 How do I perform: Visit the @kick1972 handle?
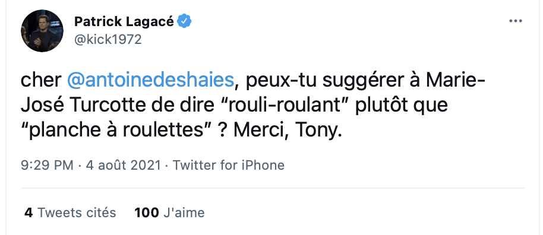click(x=108, y=39)
